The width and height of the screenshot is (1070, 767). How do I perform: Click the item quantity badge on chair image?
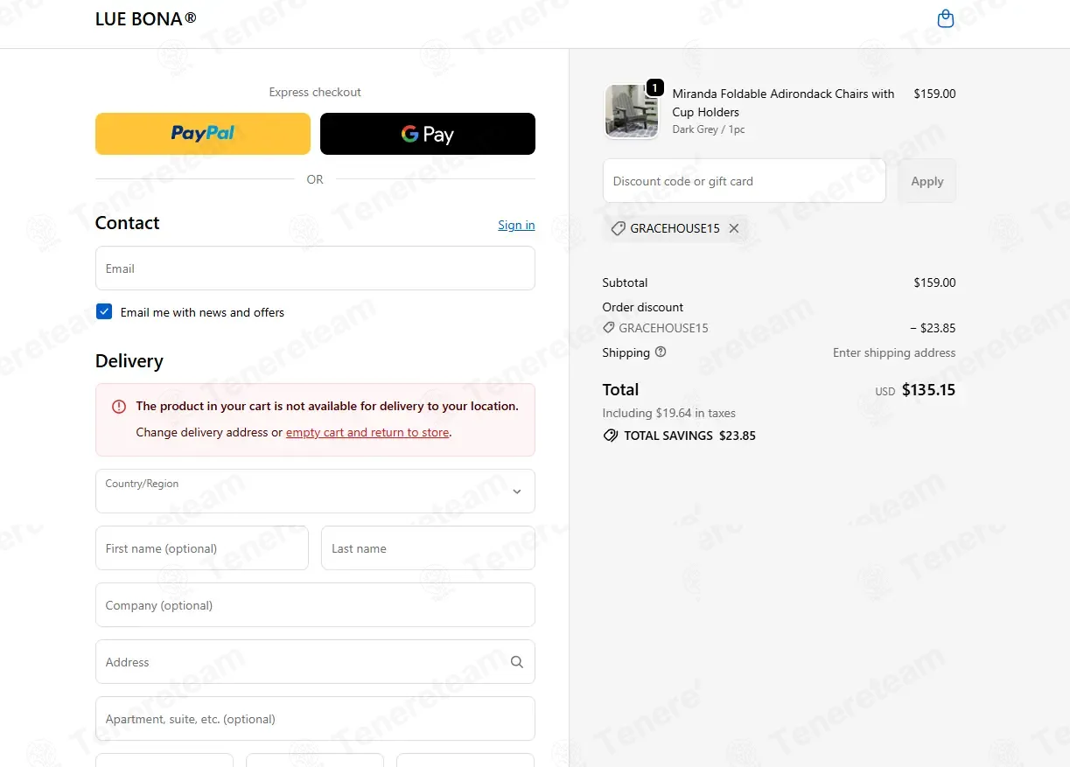654,87
